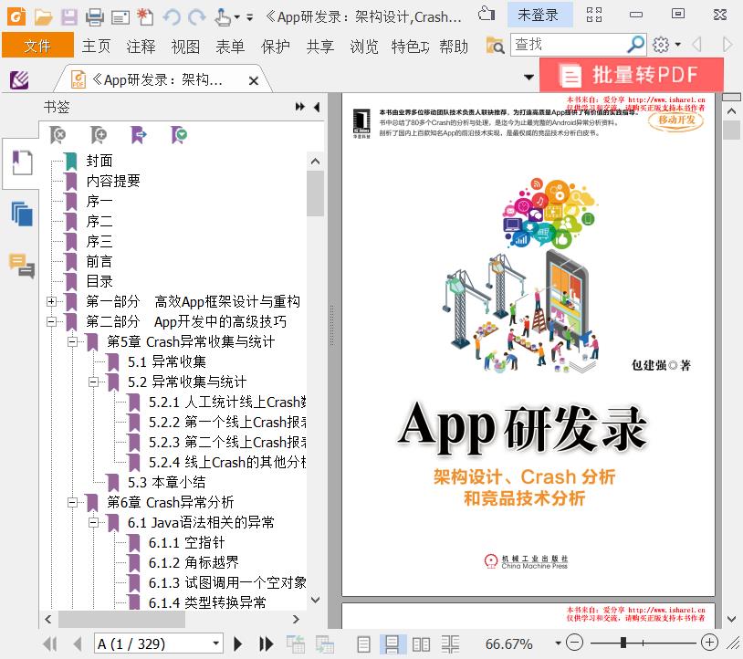The image size is (743, 659).
Task: Click the 未登录 login button
Action: point(539,15)
